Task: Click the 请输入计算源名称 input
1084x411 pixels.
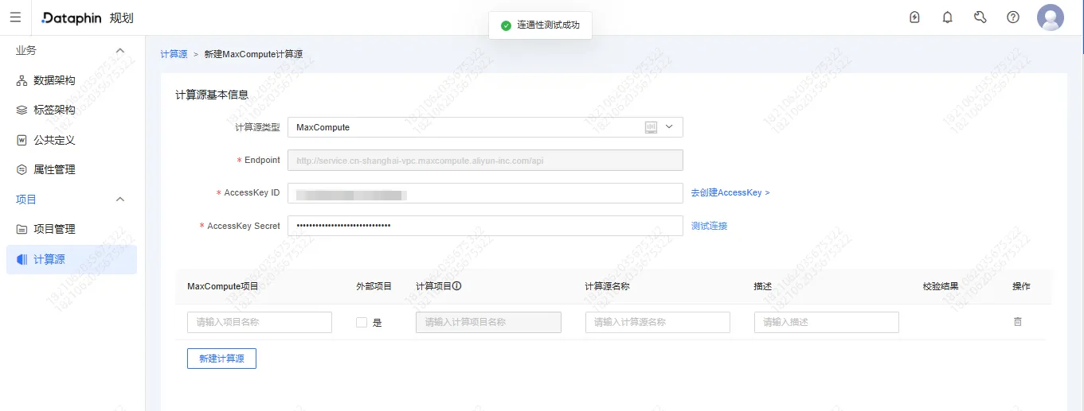Action: click(658, 322)
